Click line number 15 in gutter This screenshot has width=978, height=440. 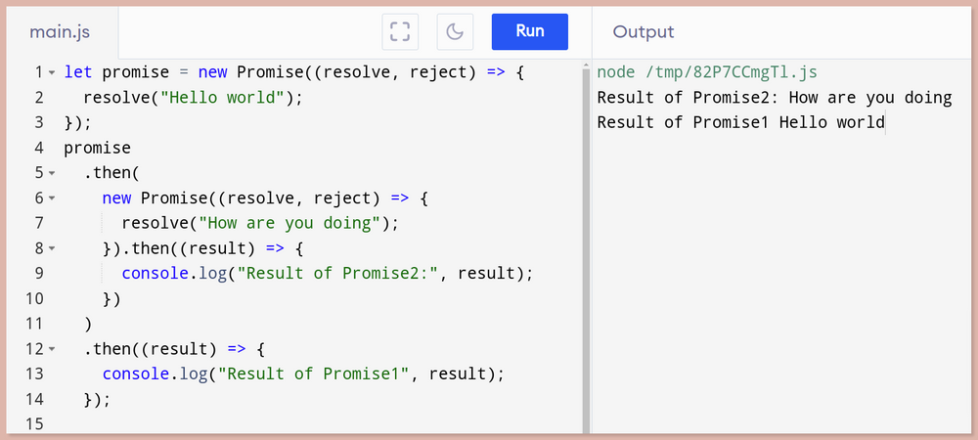(x=35, y=423)
